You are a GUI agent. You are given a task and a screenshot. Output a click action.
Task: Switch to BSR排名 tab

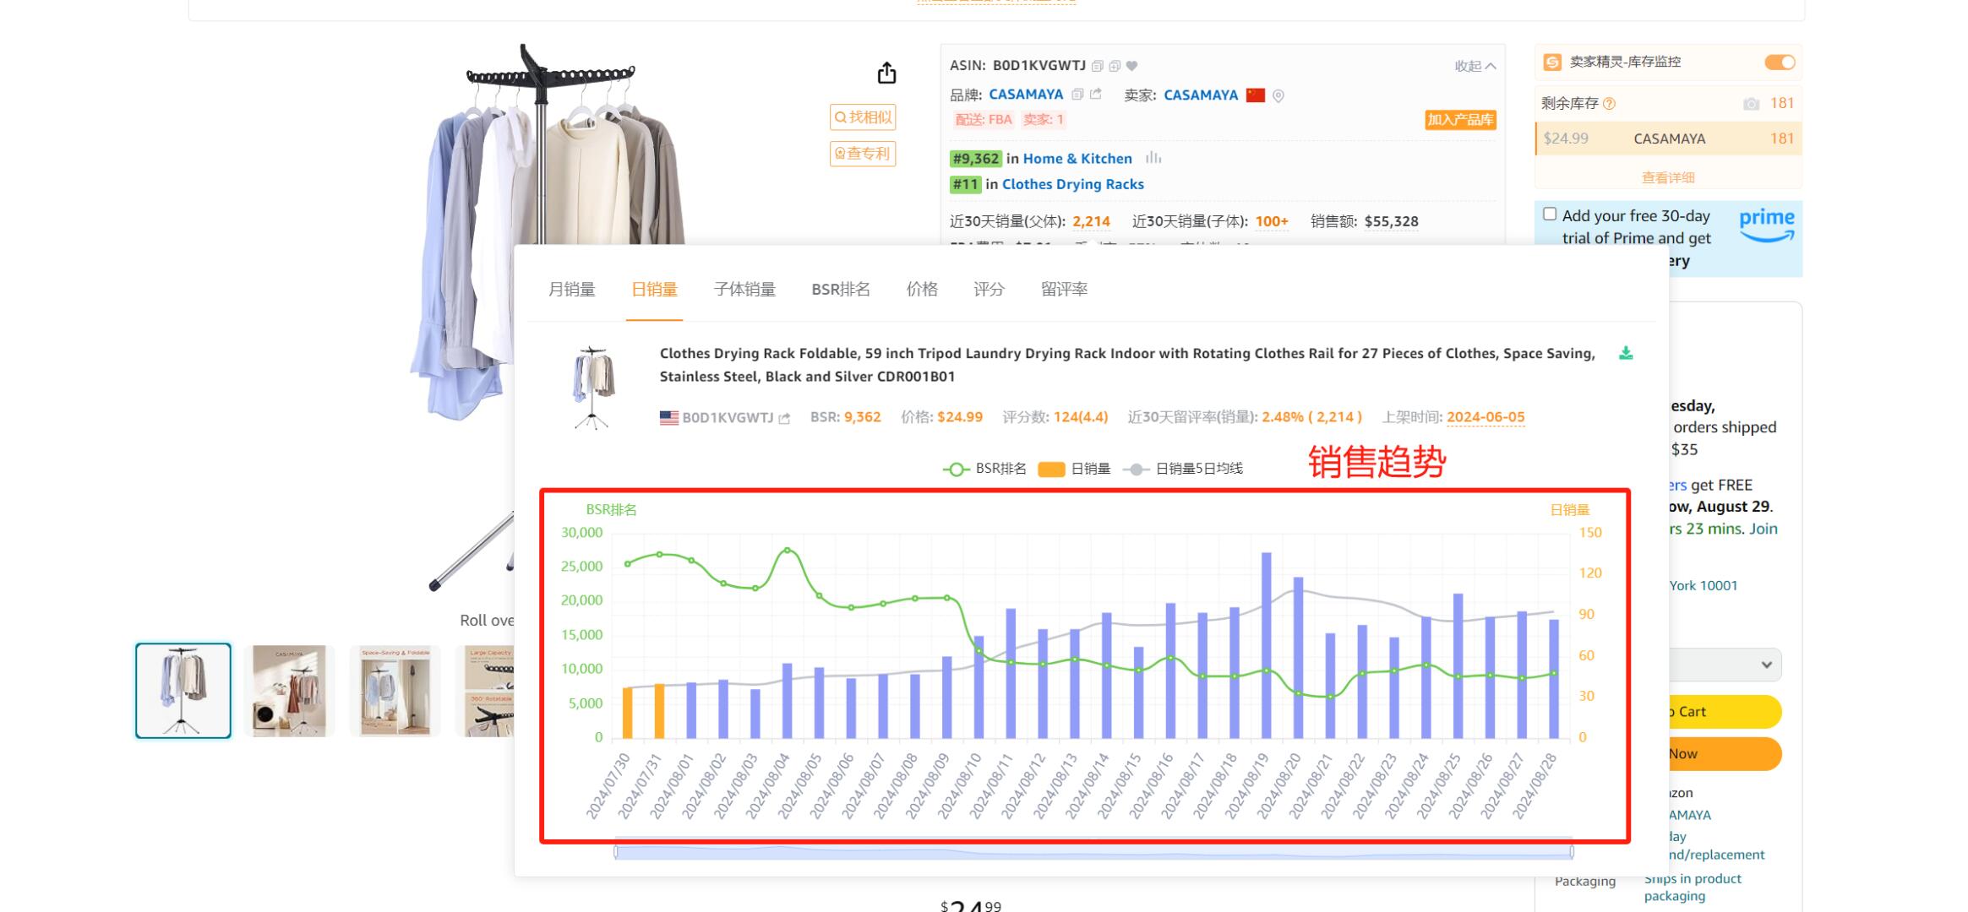coord(841,289)
